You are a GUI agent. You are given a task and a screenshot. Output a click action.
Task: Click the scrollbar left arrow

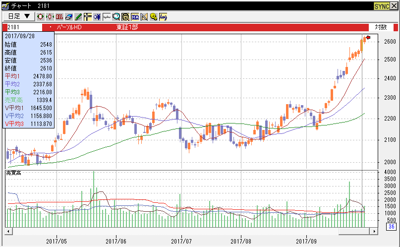(8, 231)
